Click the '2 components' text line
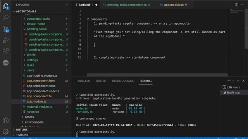 (x=97, y=19)
